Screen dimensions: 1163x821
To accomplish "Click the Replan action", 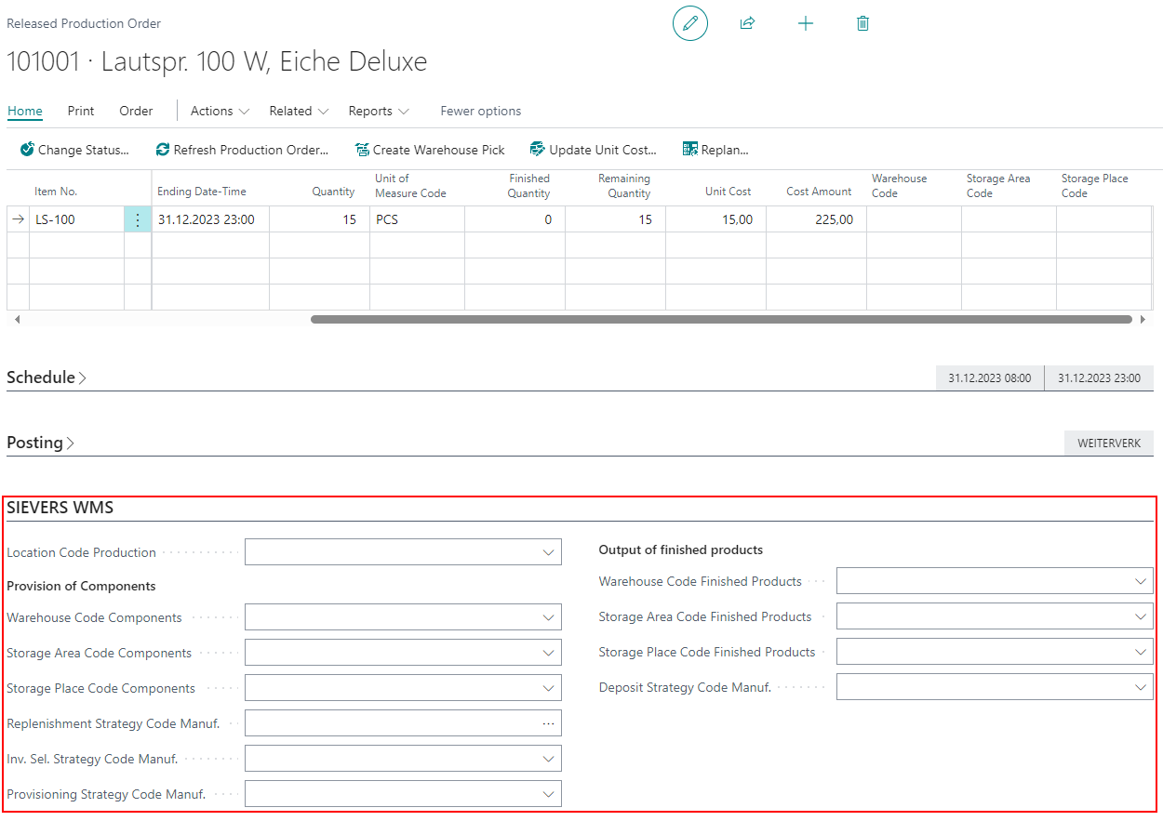I will pyautogui.click(x=715, y=150).
